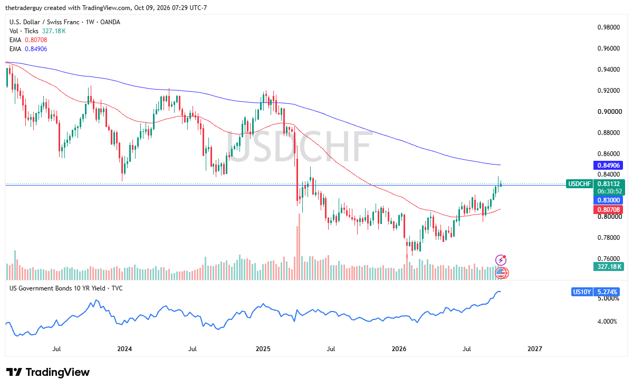Screen dimensions: 633x388
Task: Click the 0.92000 price axis label
Action: 609,91
